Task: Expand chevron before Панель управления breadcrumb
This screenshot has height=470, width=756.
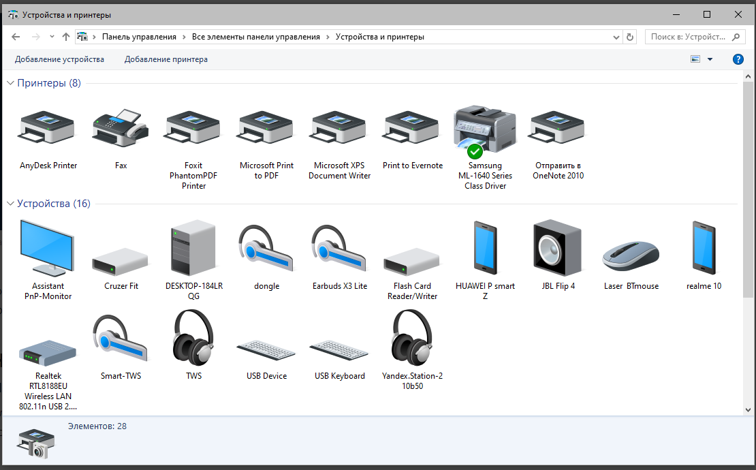Action: (95, 37)
